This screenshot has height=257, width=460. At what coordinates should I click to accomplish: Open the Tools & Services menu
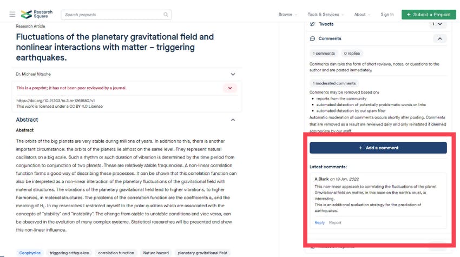326,15
